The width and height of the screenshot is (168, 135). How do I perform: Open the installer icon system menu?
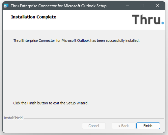tap(6, 6)
